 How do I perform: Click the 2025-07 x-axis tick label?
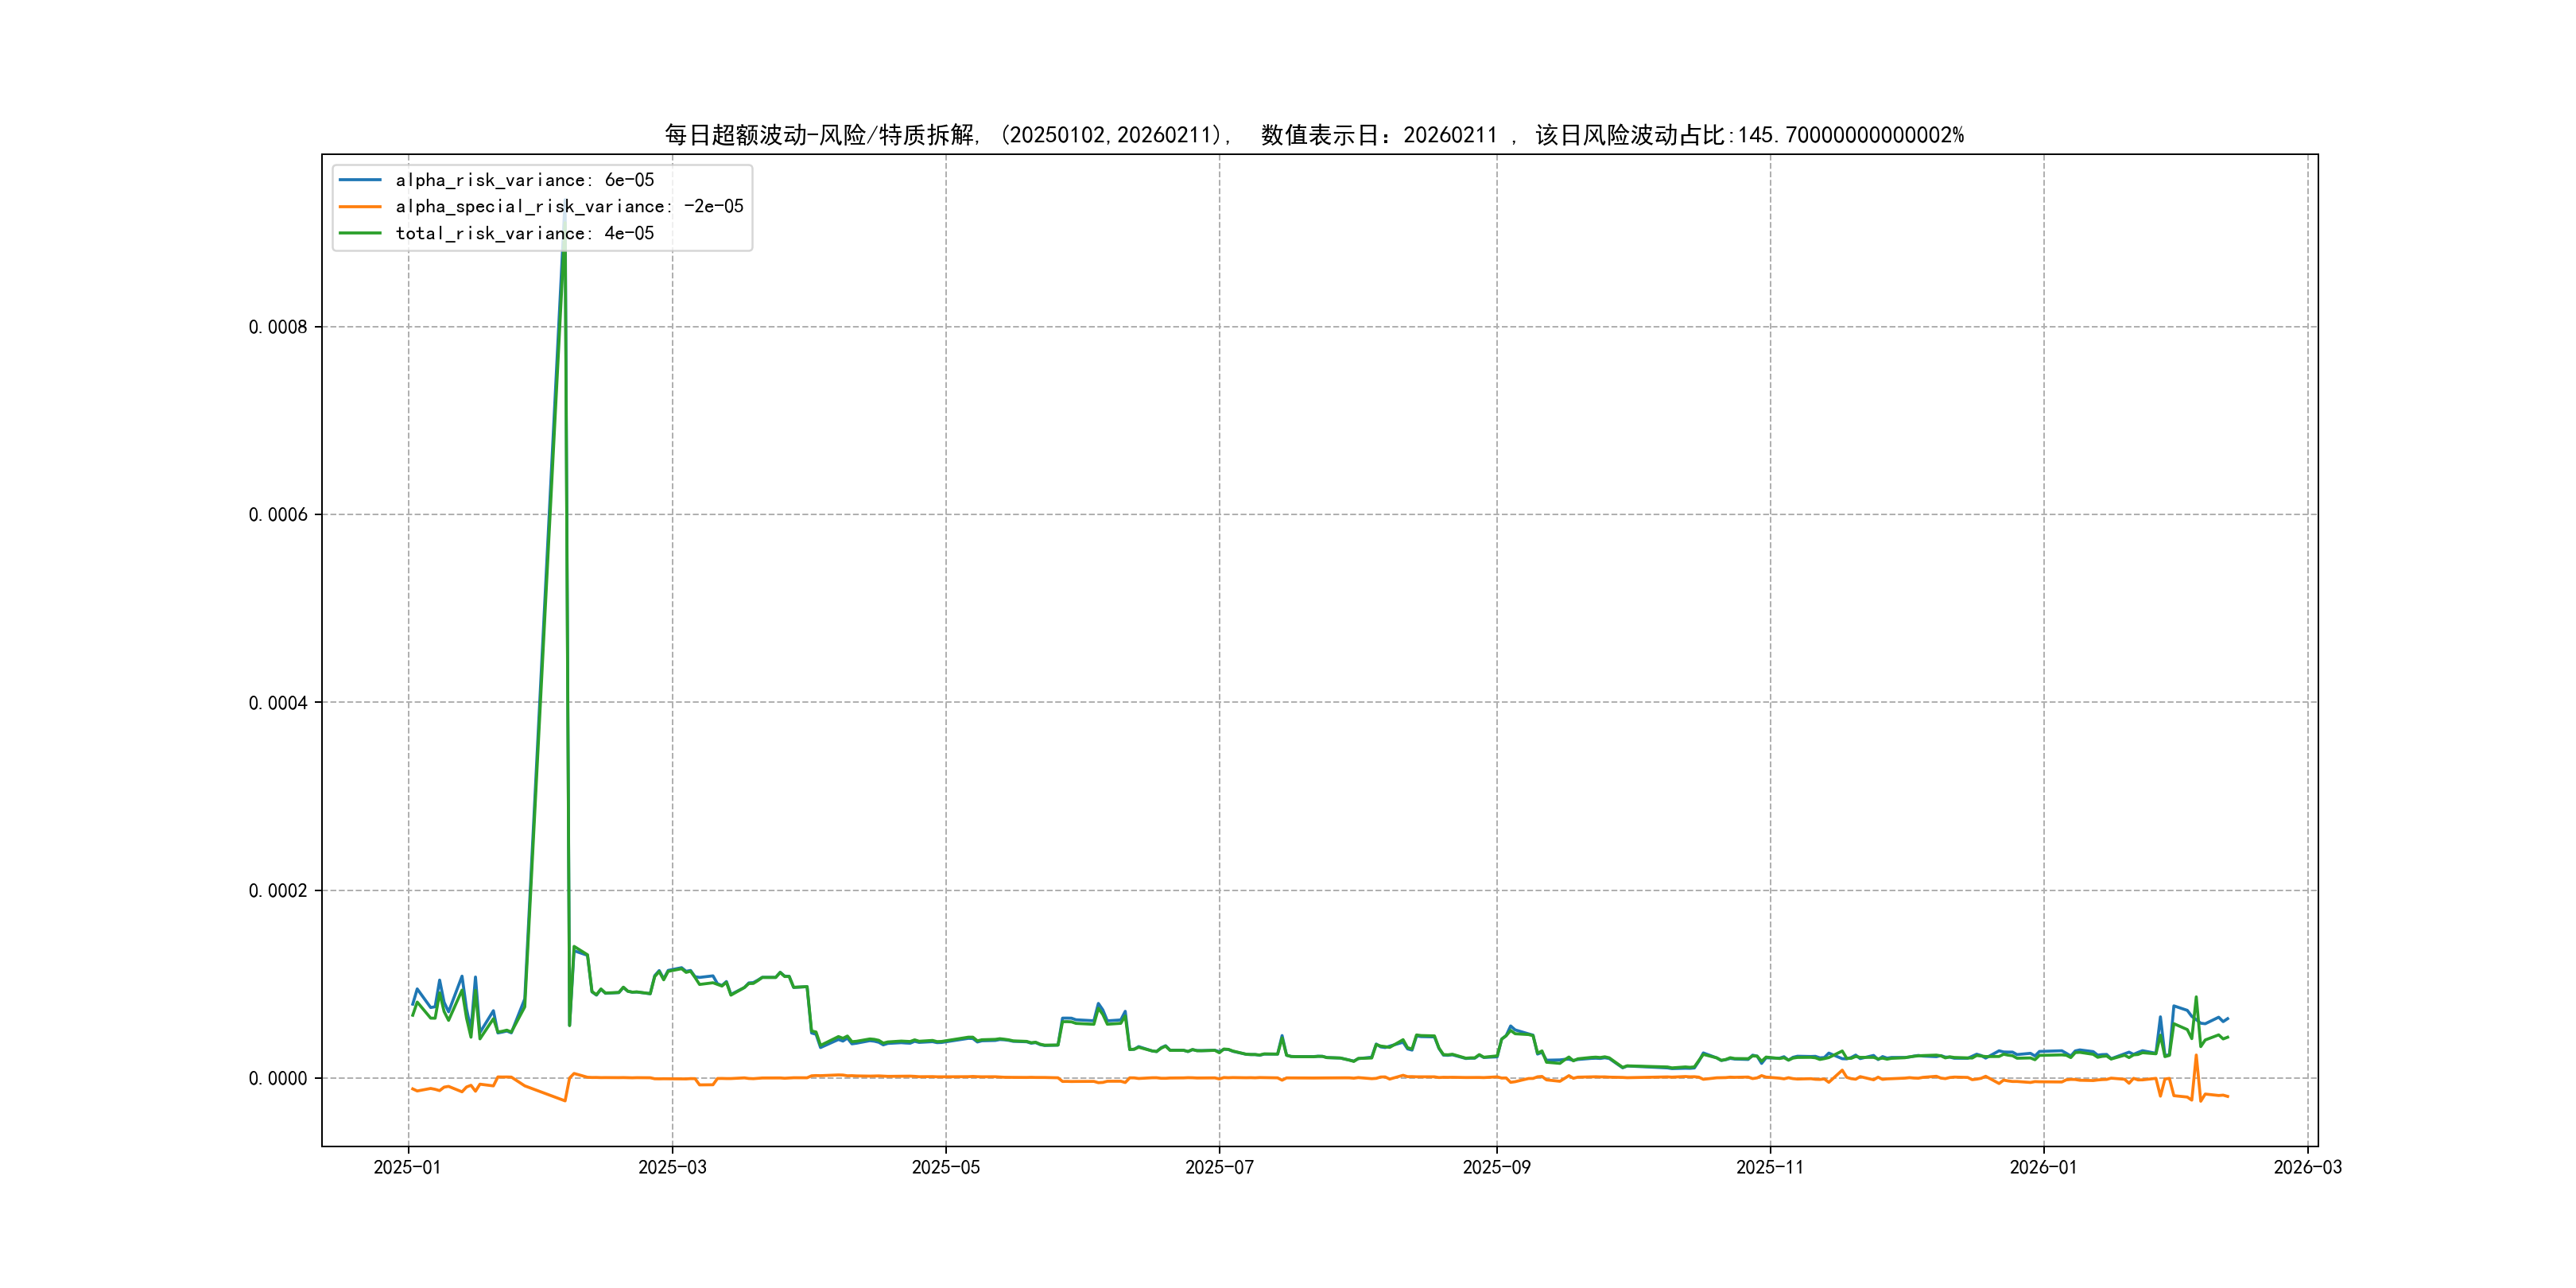(1219, 1167)
